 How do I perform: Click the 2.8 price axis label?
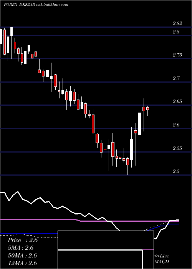pos(176,32)
